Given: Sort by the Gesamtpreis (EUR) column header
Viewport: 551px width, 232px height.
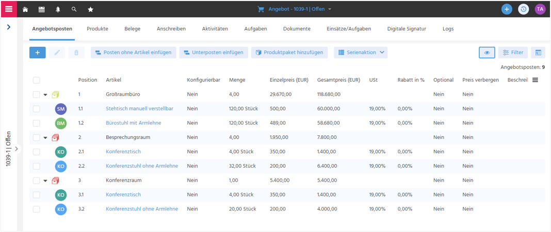Looking at the screenshot, I should coord(338,80).
